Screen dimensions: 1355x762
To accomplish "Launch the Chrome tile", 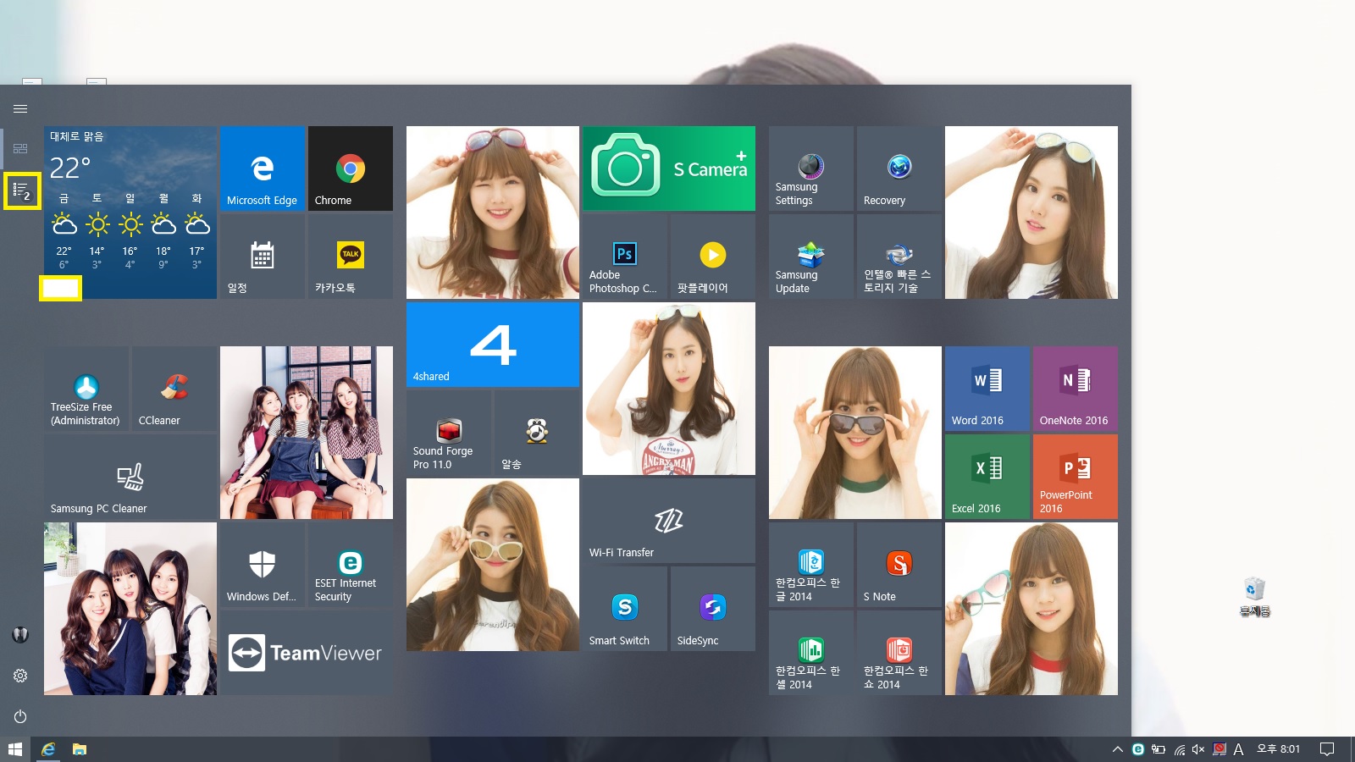I will (x=350, y=168).
